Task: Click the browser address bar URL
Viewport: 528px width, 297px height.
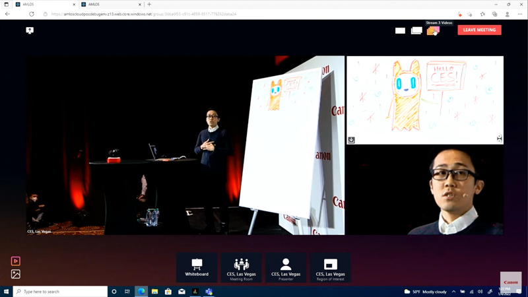Action: (144, 14)
